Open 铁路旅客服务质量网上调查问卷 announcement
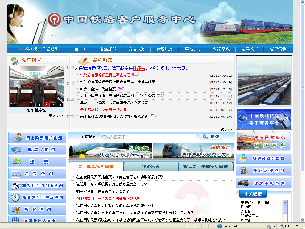Viewport: 305px width, 229px height. [105, 75]
